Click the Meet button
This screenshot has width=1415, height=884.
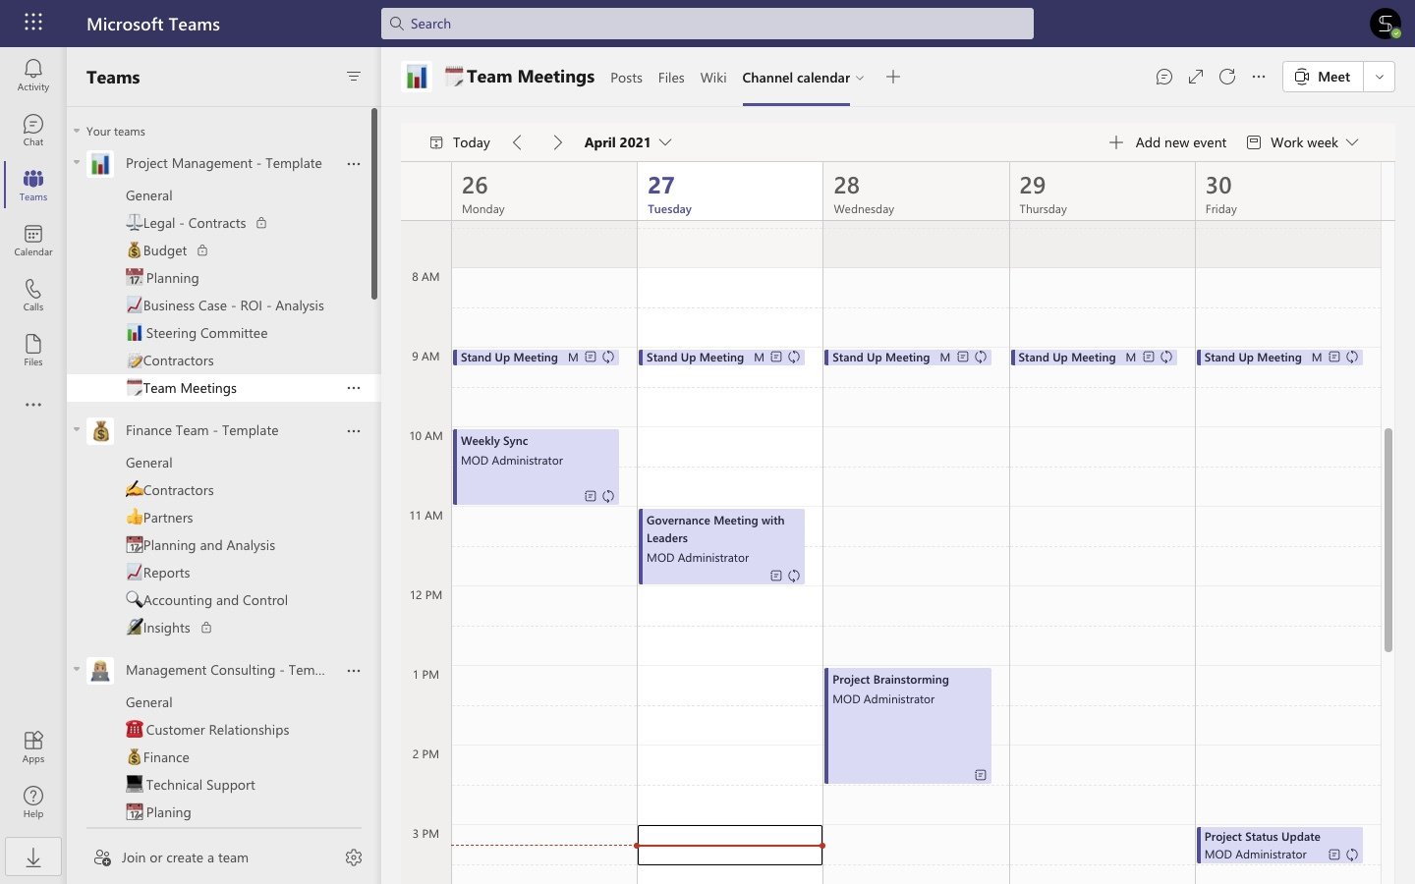tap(1323, 77)
